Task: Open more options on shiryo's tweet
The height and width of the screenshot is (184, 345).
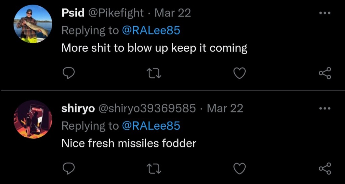Action: click(325, 108)
